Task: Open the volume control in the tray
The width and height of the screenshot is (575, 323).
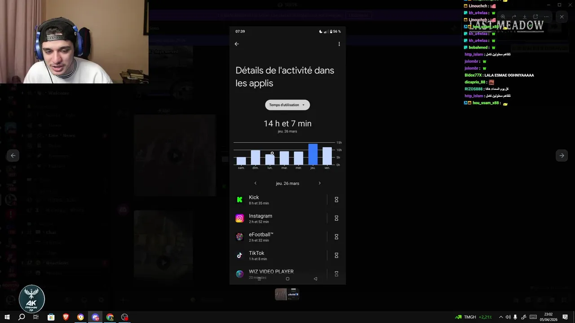Action: coord(508,317)
